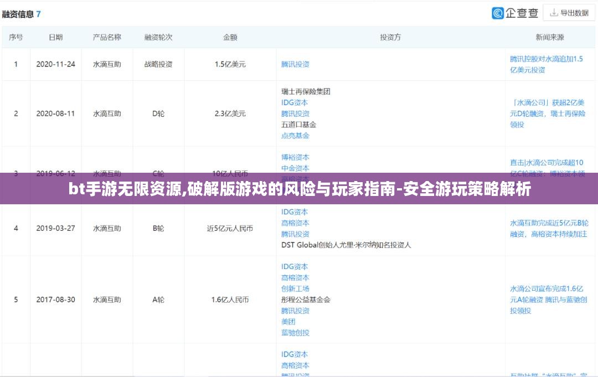Open 点亮基金 investor link
Screen dimensions: 598x377
[x=295, y=136]
